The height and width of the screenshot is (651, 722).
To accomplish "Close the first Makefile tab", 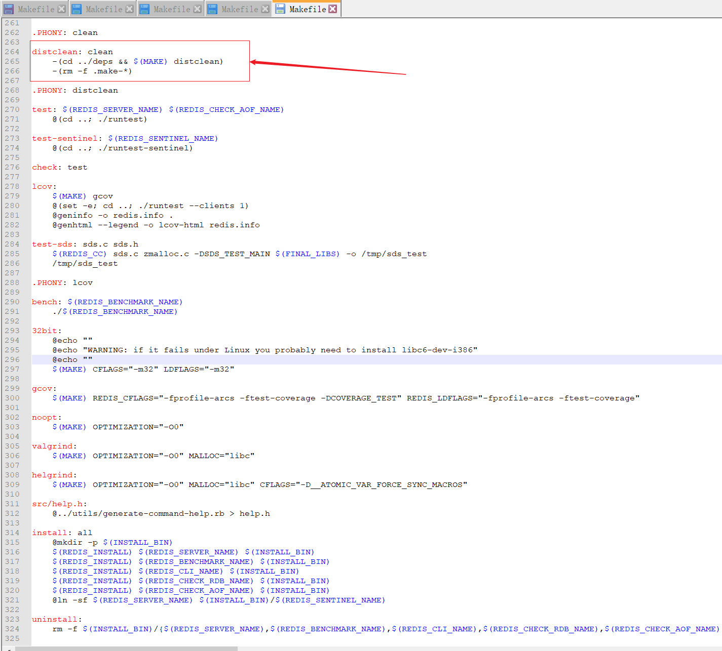I will (x=62, y=8).
